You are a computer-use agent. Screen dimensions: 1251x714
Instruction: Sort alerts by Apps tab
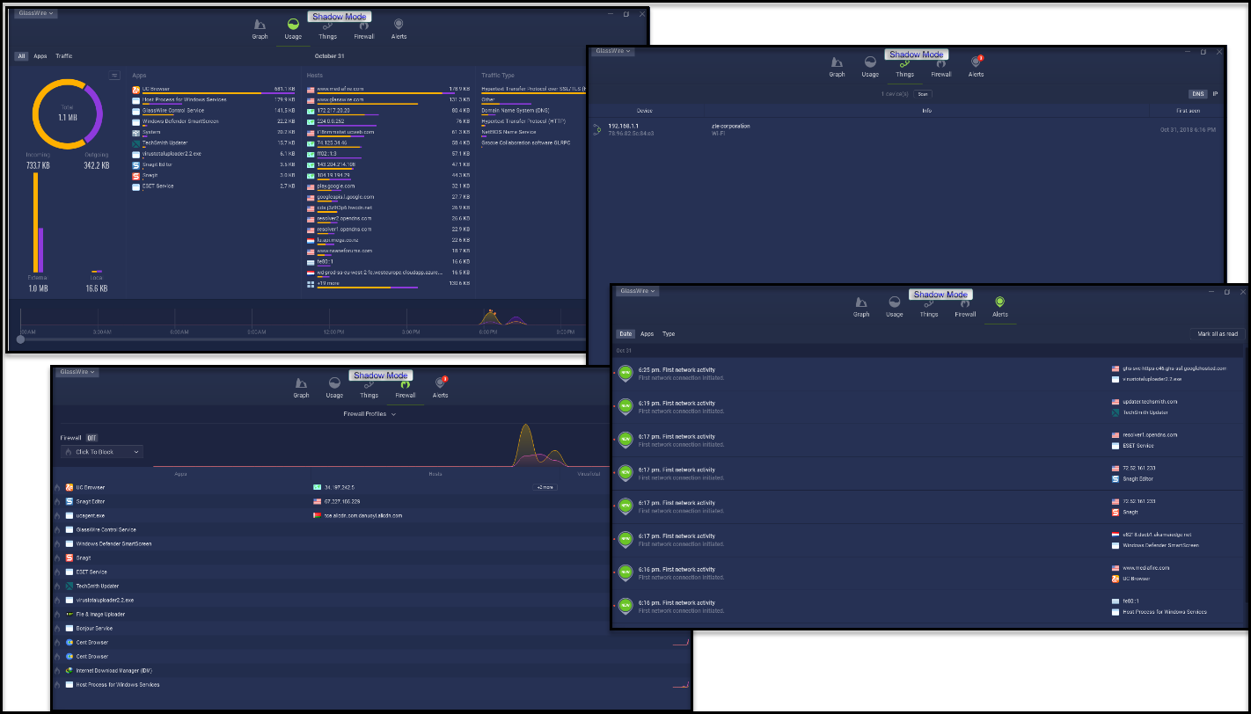click(x=647, y=334)
